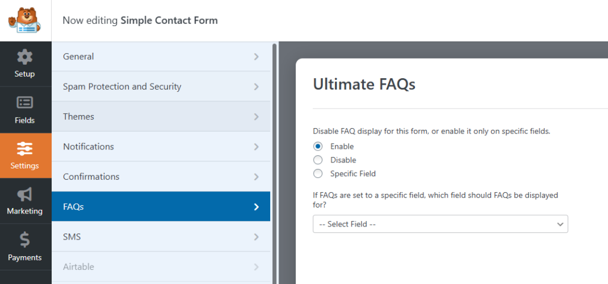Click the Settings sliders icon

click(x=24, y=148)
